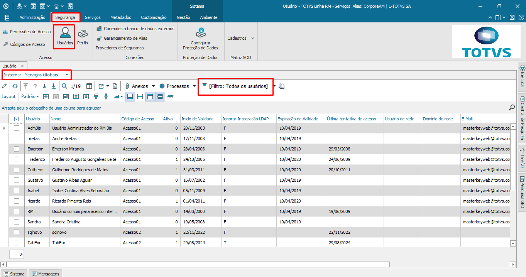Click Conexões a banco de dados externos
This screenshot has height=277, width=526.
pyautogui.click(x=135, y=29)
